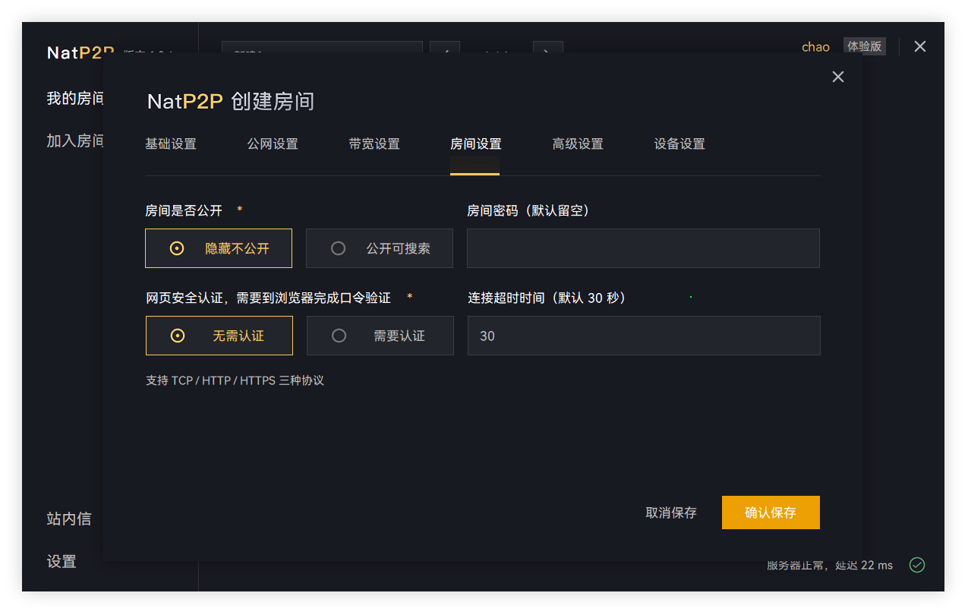This screenshot has height=615, width=968.
Task: Click the TCP / HTTP / HTTPS protocol note
Action: coord(235,380)
